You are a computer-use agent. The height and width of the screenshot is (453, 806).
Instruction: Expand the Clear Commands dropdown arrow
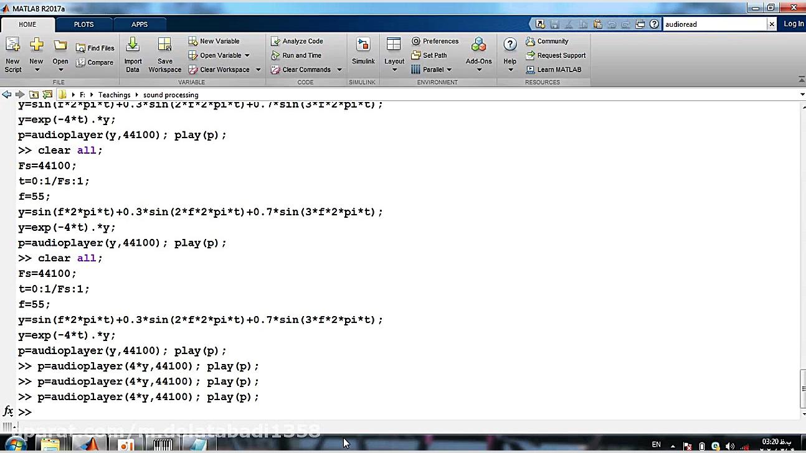(339, 70)
